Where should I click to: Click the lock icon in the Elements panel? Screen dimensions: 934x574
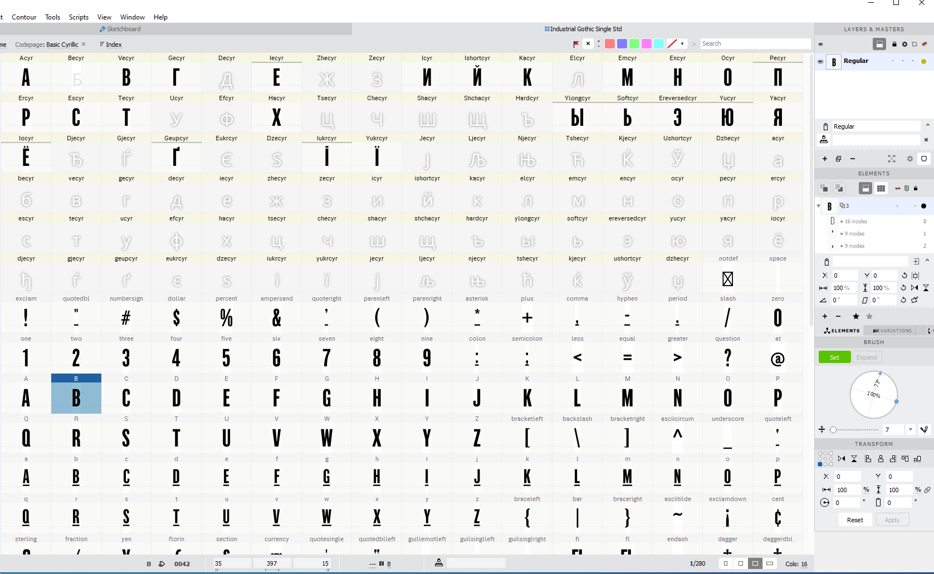click(916, 188)
